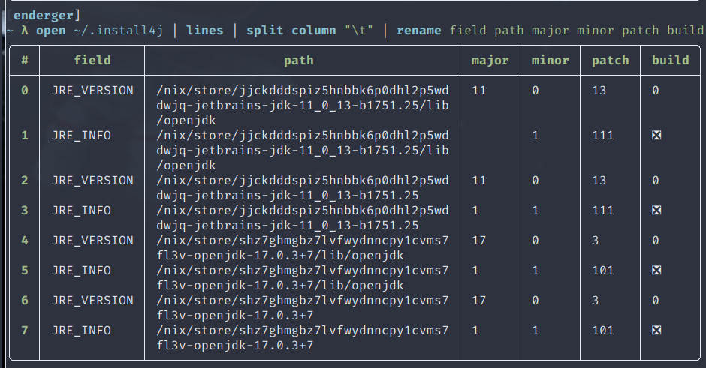Click major value 11 in row 2
Image resolution: width=706 pixels, height=368 pixels.
tap(478, 180)
